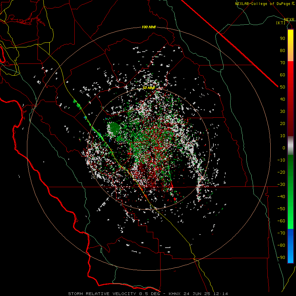Click the -20 scale label
Image resolution: width=296 pixels, height=296 pixels.
coord(281,172)
